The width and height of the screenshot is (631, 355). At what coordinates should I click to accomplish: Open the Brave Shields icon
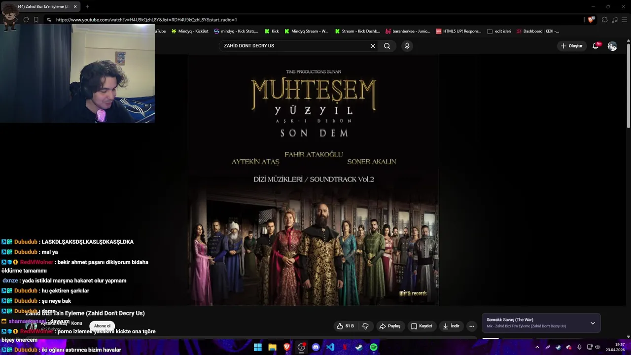click(x=591, y=20)
